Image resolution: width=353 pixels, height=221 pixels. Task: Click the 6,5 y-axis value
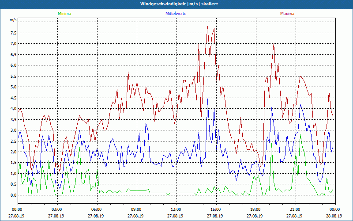13,54
